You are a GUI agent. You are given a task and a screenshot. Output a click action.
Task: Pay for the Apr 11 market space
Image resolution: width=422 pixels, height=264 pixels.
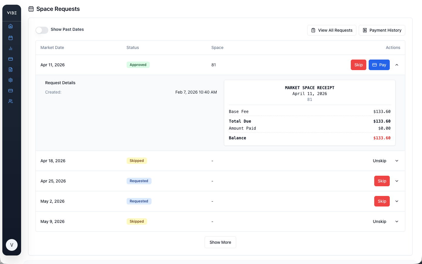coord(379,65)
